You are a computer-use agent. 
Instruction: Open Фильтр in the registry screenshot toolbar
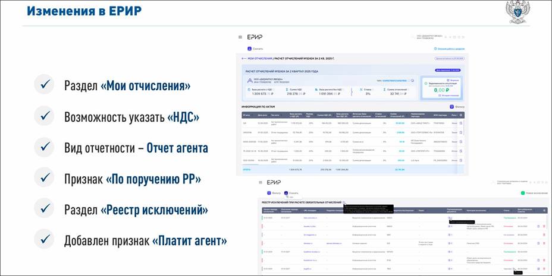[x=274, y=193]
